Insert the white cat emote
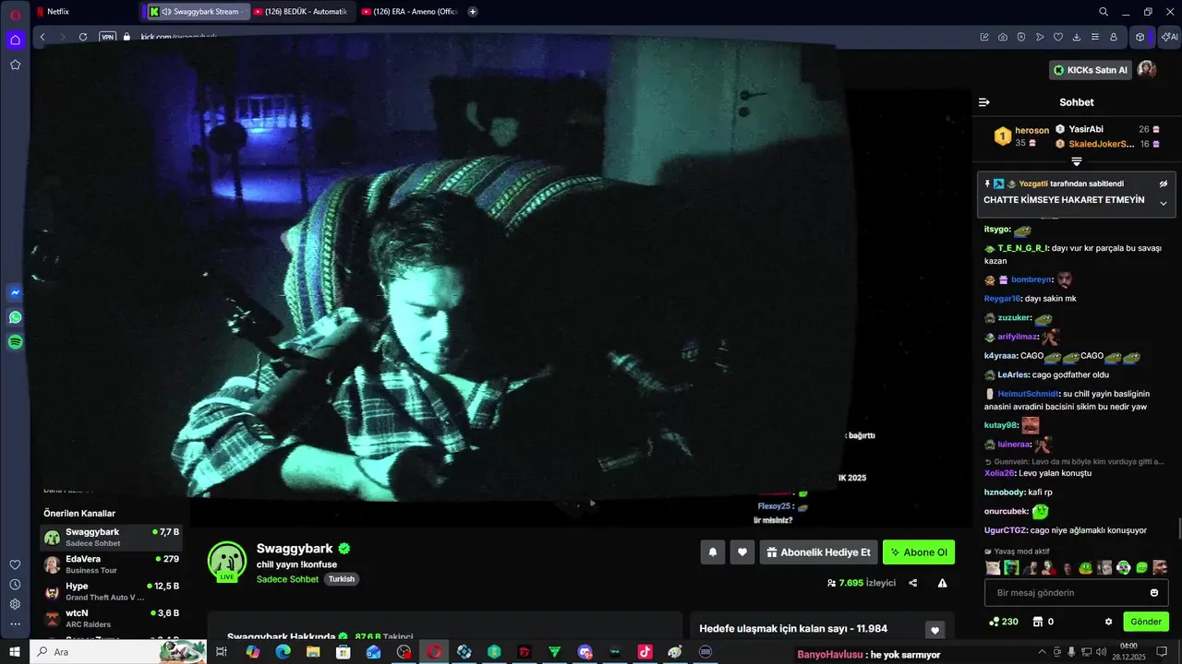Screen dimensions: 1182x664 tap(993, 568)
